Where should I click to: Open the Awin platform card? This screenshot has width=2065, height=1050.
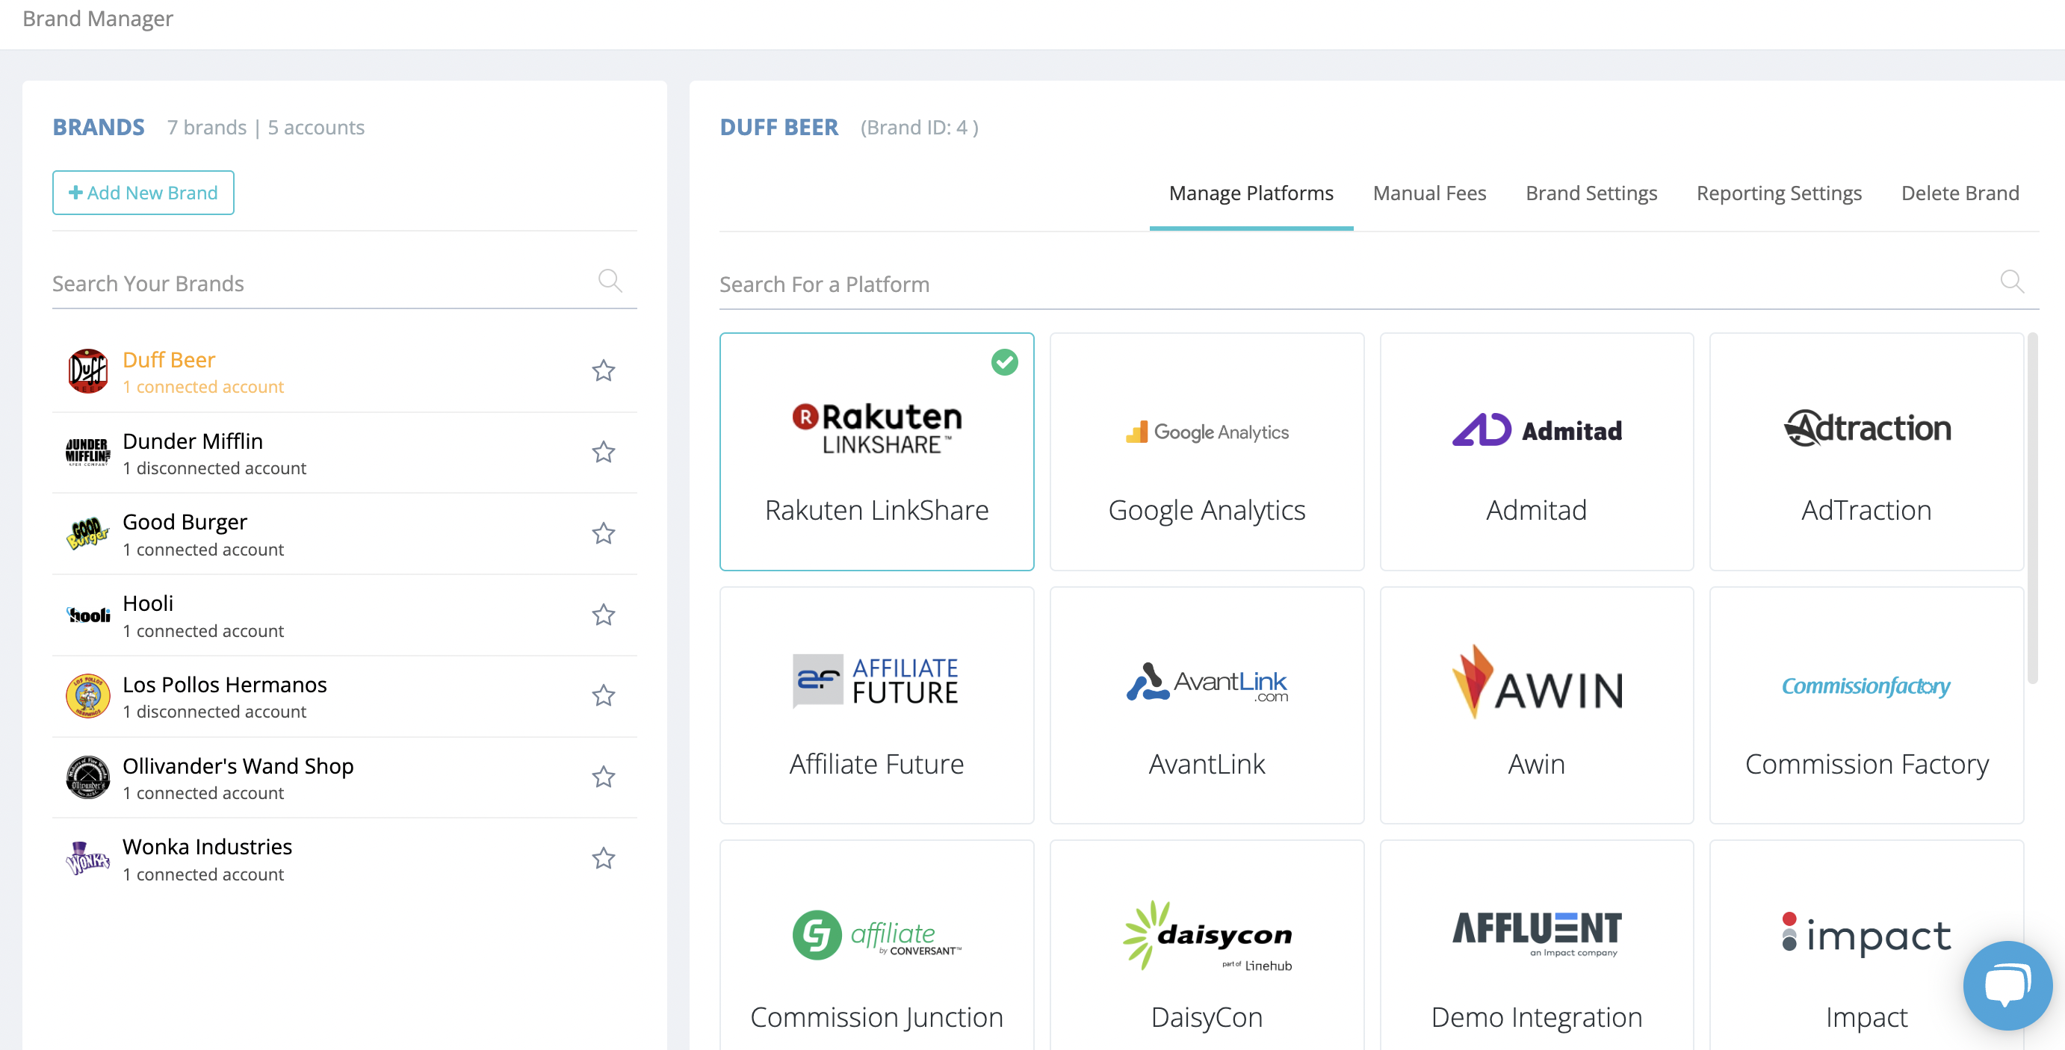1536,705
